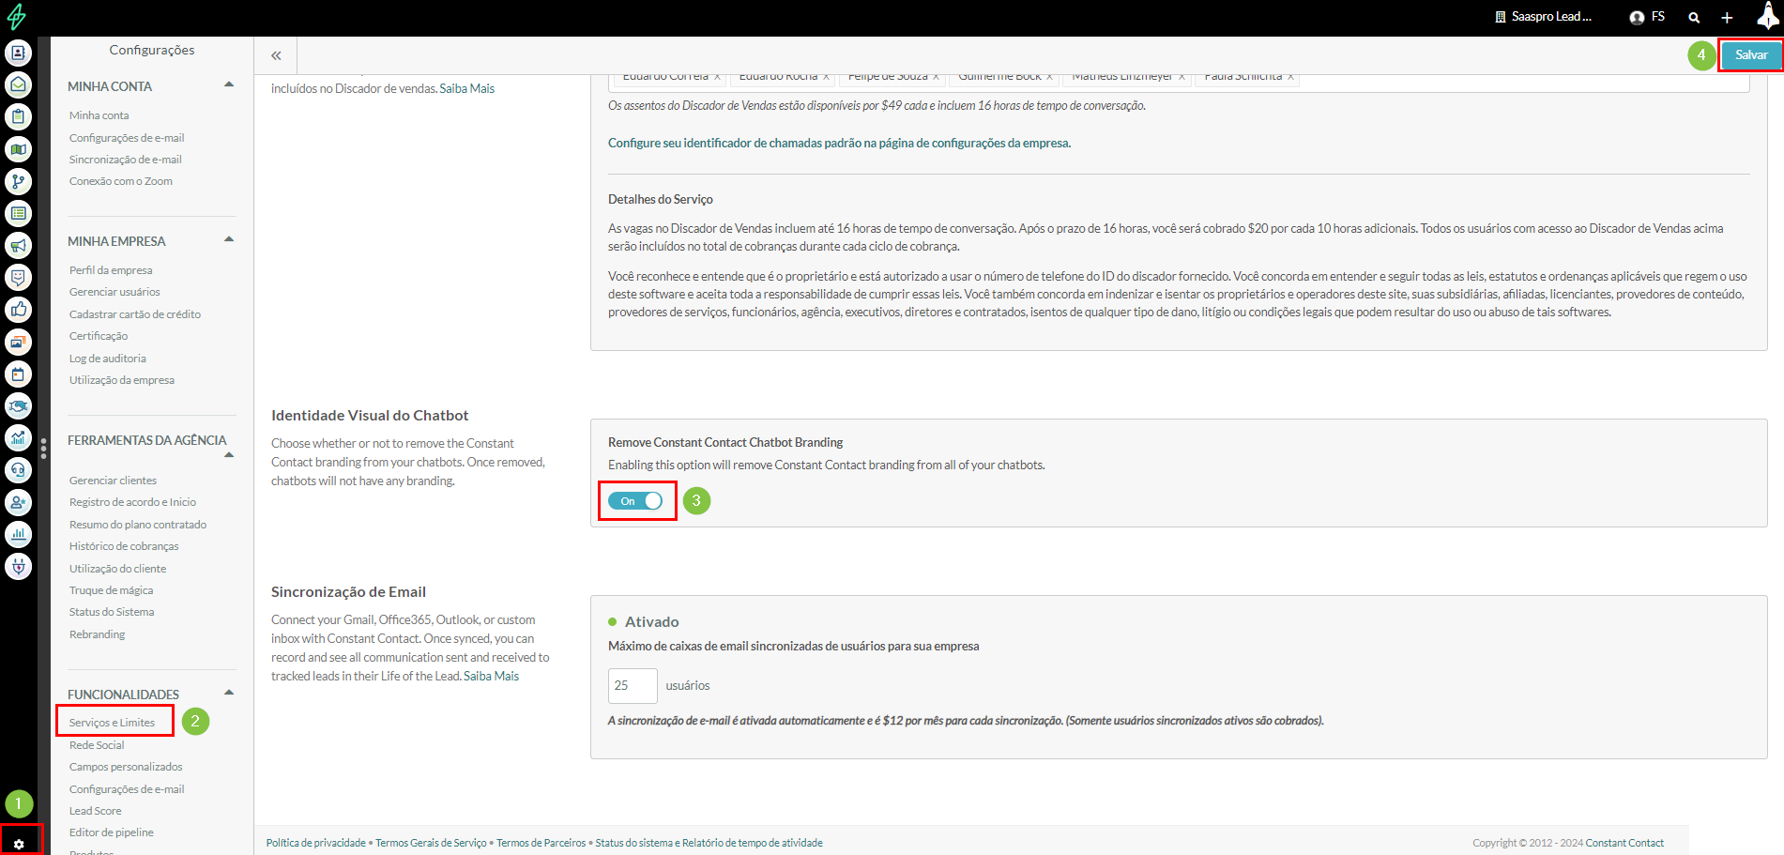Open Log de auditoria page
1784x855 pixels.
(x=107, y=359)
